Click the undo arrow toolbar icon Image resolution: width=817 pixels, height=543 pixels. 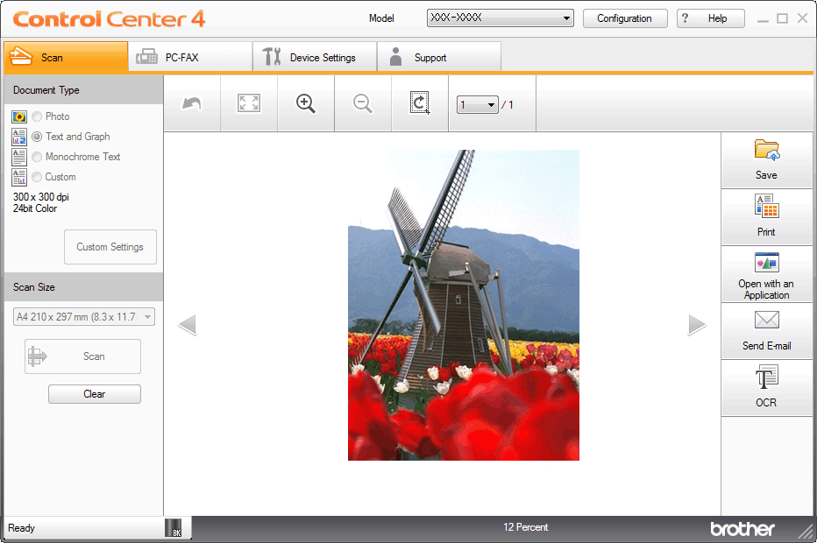coord(192,103)
